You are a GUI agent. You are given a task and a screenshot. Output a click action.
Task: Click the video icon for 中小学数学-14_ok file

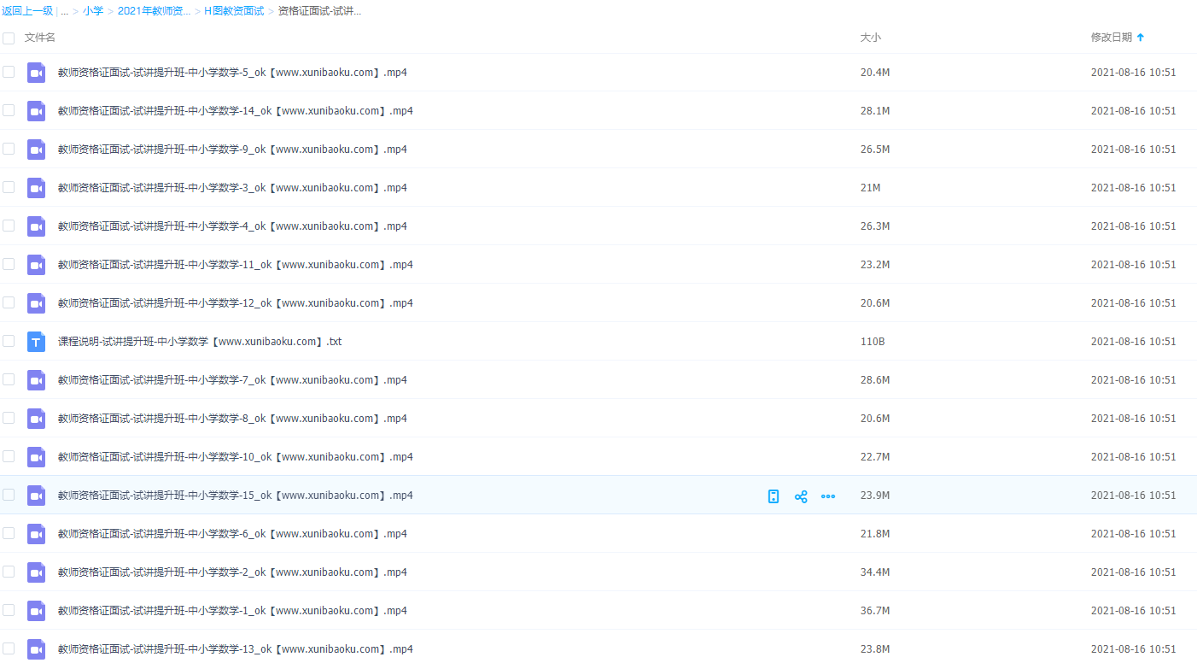36,111
